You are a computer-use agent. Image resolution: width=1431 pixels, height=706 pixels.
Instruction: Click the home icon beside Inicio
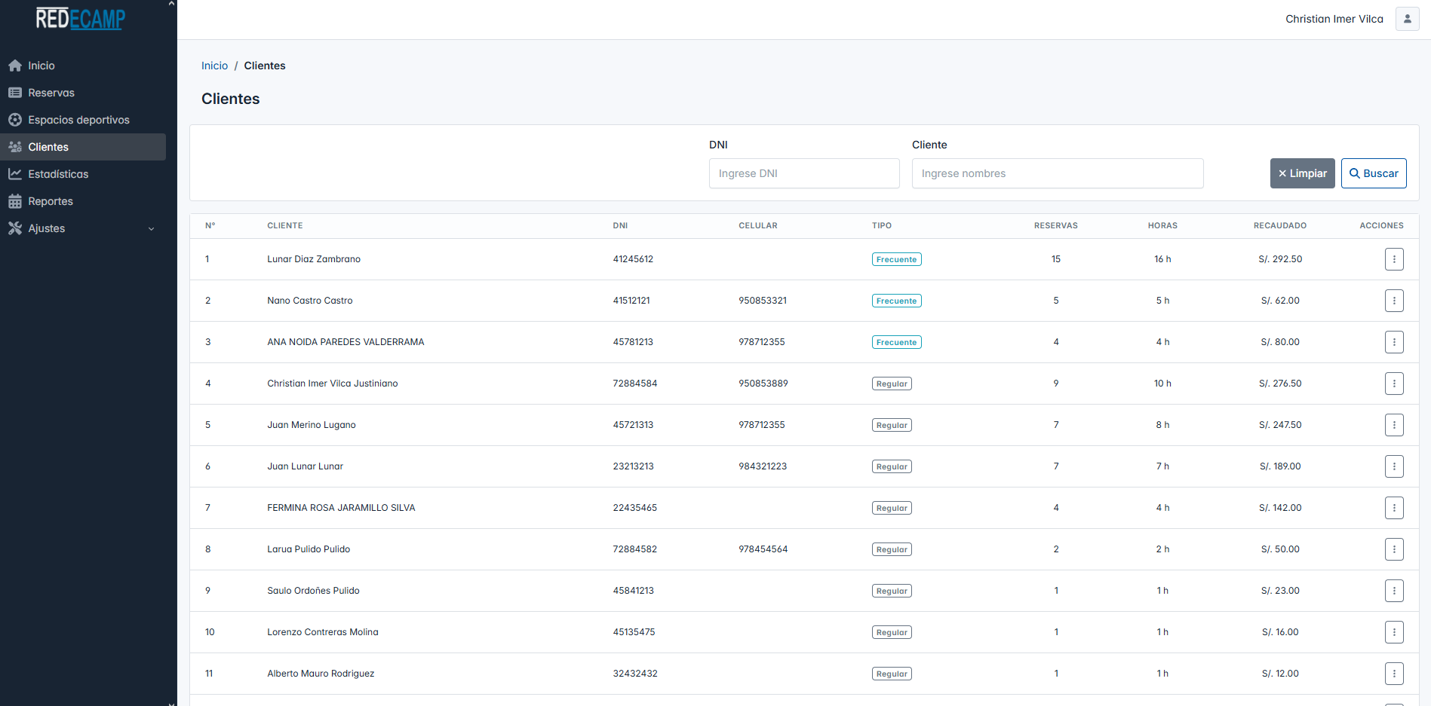15,66
